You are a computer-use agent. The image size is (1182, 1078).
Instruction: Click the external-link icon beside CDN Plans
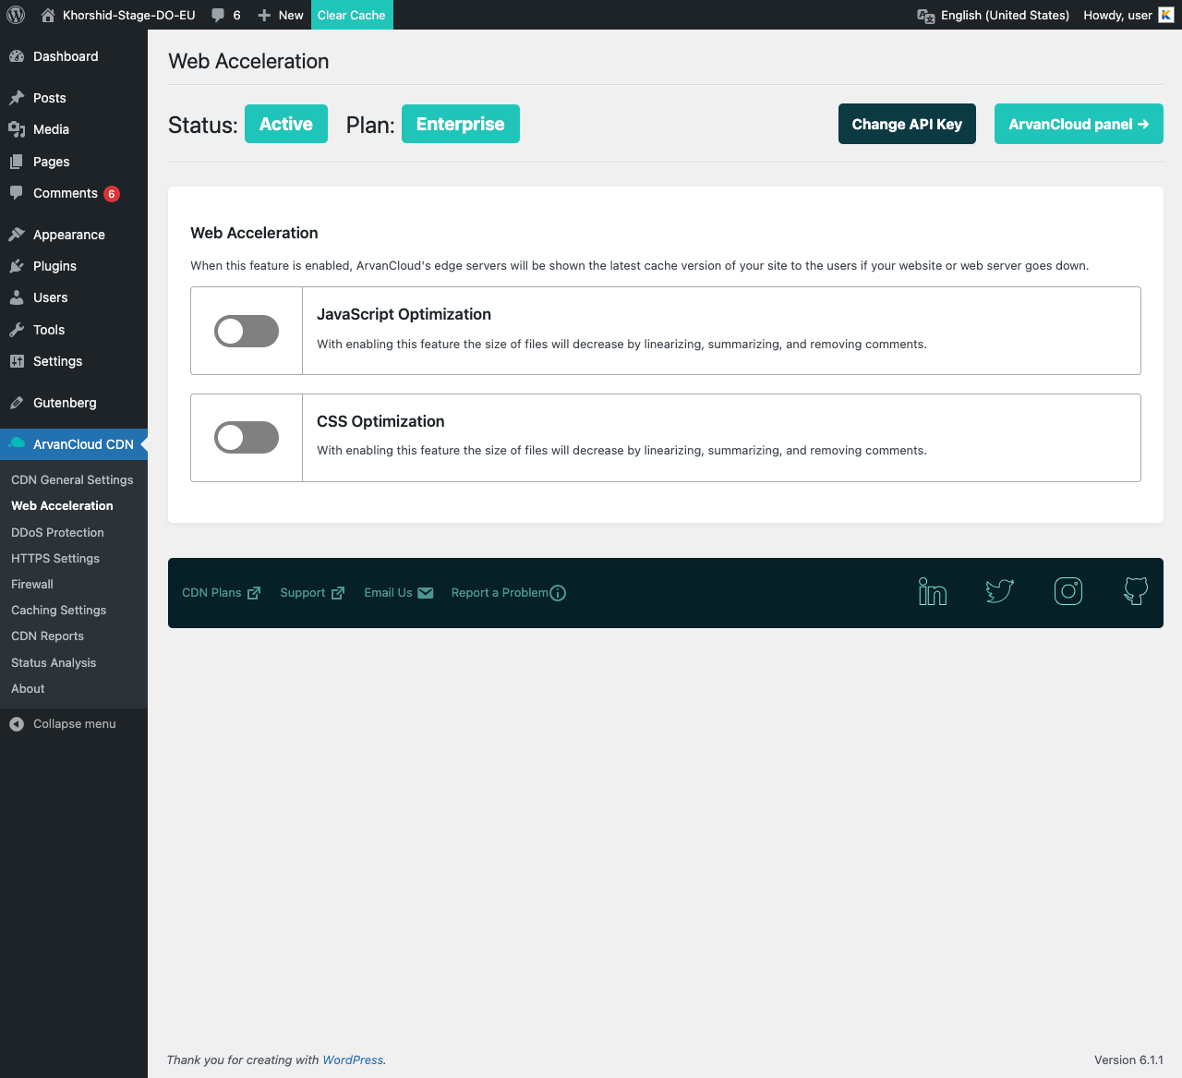coord(254,593)
